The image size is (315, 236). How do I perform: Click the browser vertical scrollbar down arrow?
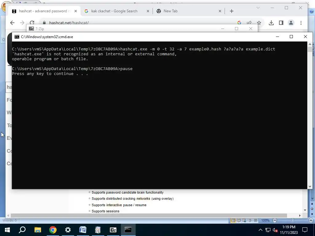click(x=305, y=210)
